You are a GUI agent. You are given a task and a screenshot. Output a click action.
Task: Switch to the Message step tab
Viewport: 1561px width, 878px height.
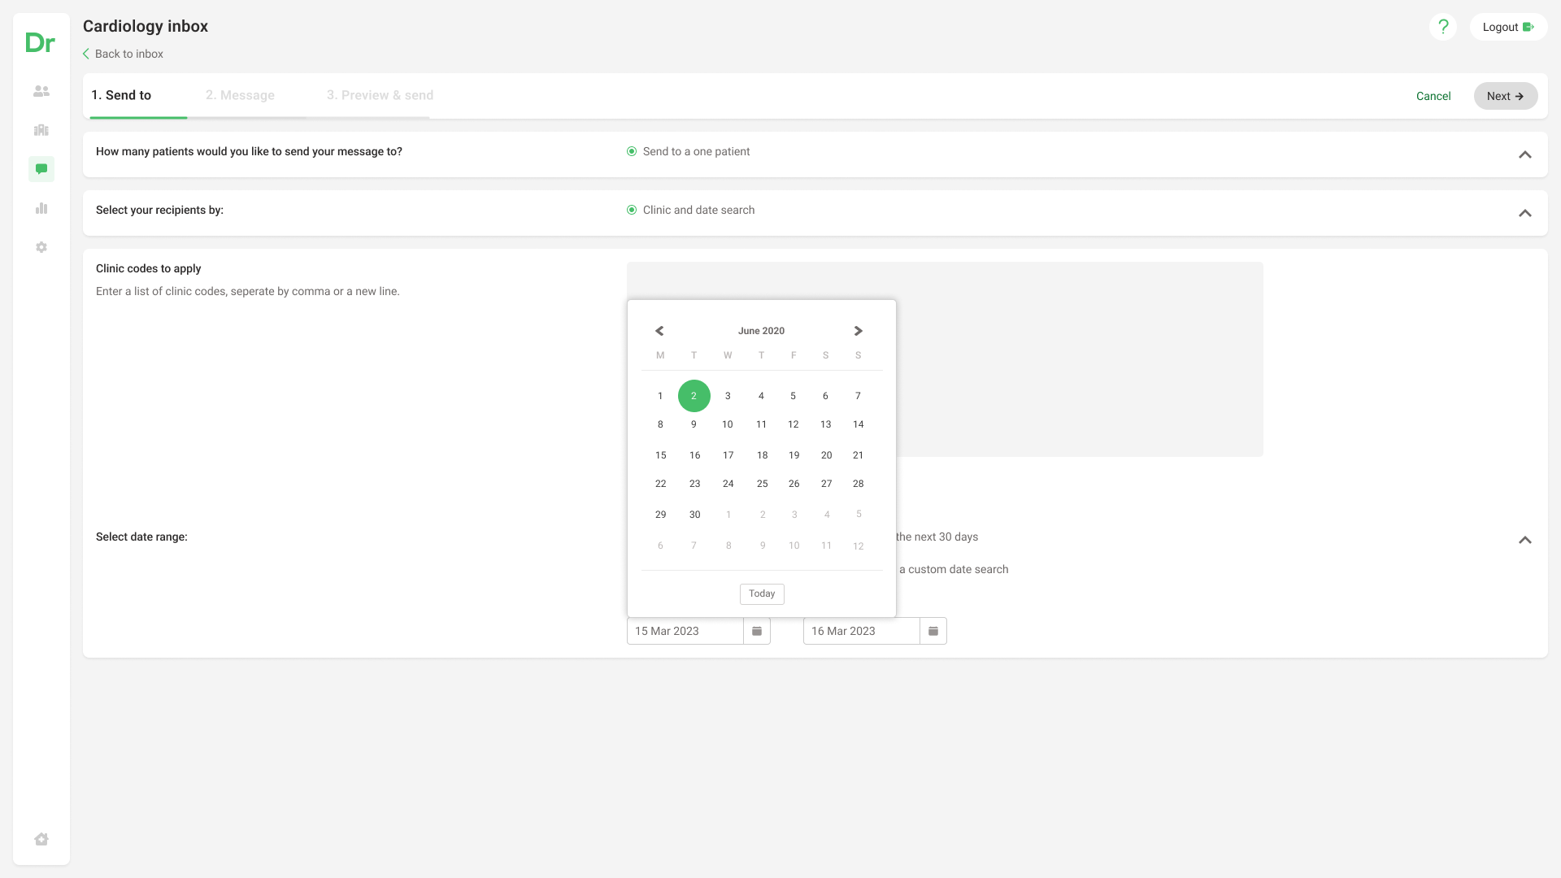240,95
